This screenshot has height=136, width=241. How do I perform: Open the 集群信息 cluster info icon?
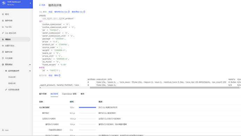pyautogui.click(x=3, y=21)
